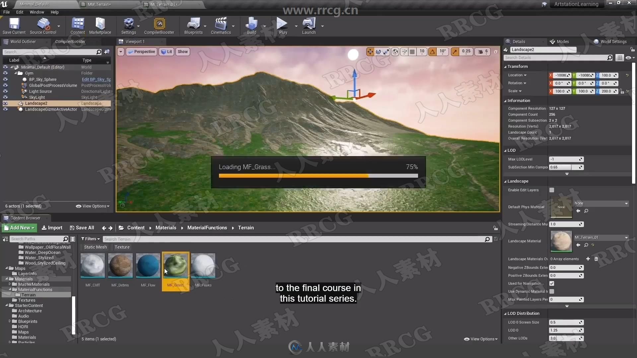The height and width of the screenshot is (358, 637).
Task: Toggle surface snapping icon in viewport
Action: point(404,52)
